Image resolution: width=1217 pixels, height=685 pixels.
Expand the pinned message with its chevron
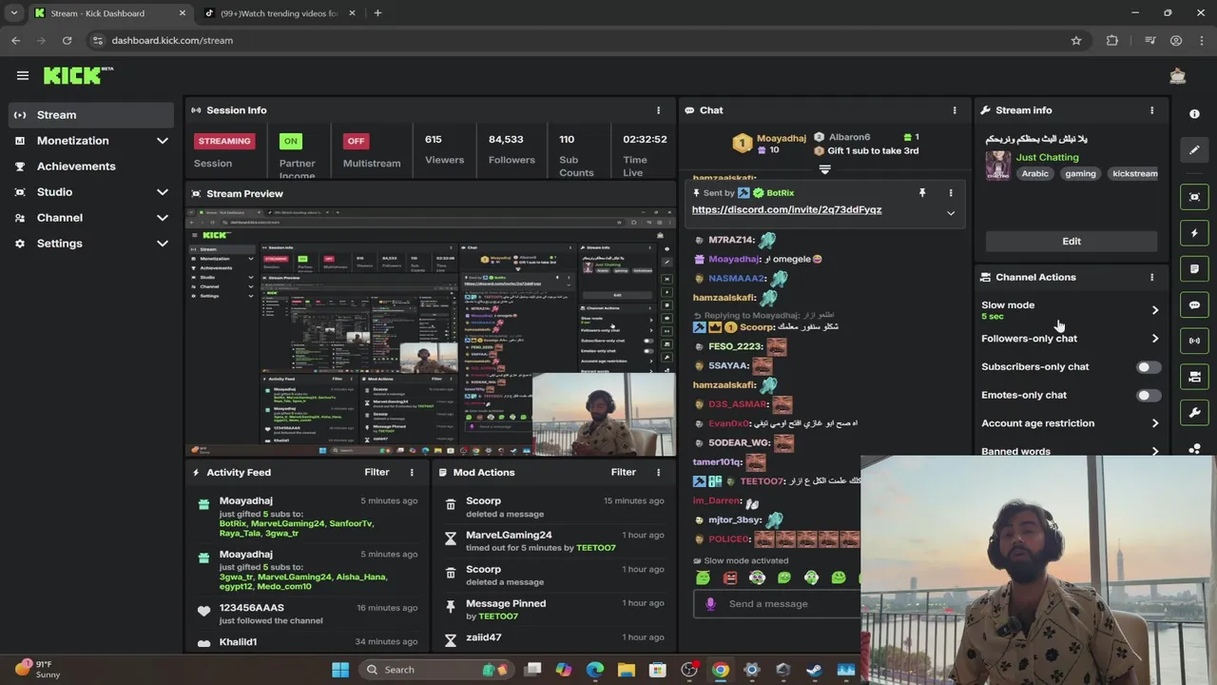(950, 213)
